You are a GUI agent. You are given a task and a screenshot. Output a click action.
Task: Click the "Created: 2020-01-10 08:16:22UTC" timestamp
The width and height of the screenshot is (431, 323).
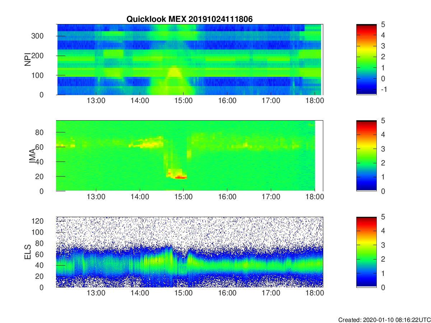tap(384, 320)
